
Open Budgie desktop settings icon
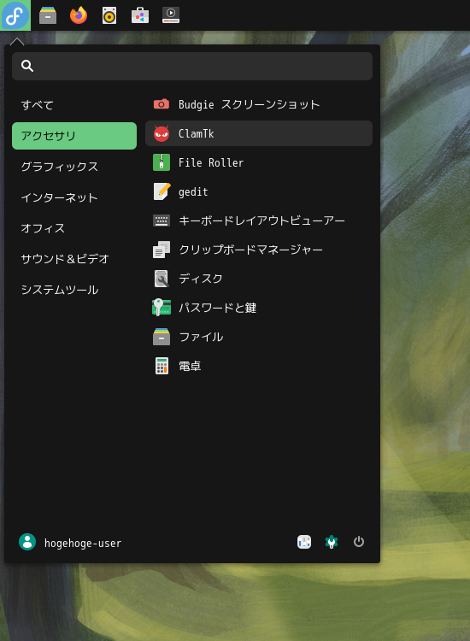point(304,542)
